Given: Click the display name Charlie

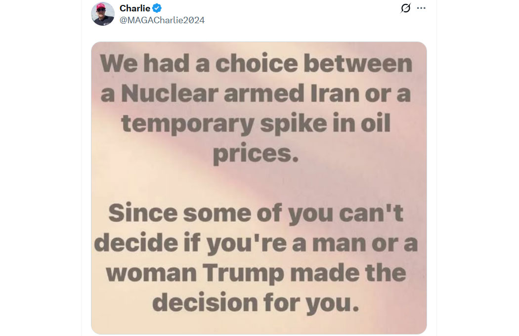Looking at the screenshot, I should click(134, 8).
